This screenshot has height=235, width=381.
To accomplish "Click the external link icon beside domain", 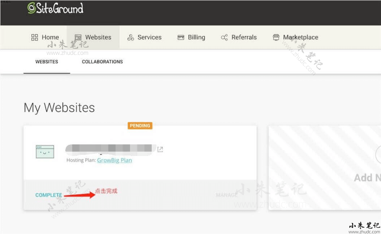I will tap(160, 149).
